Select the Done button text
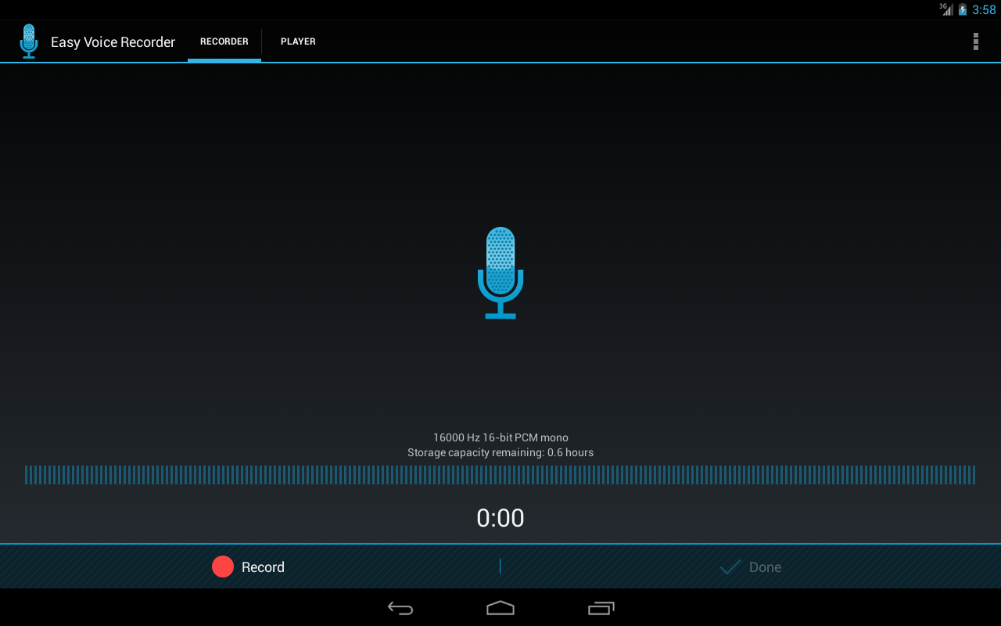The image size is (1001, 626). tap(765, 567)
